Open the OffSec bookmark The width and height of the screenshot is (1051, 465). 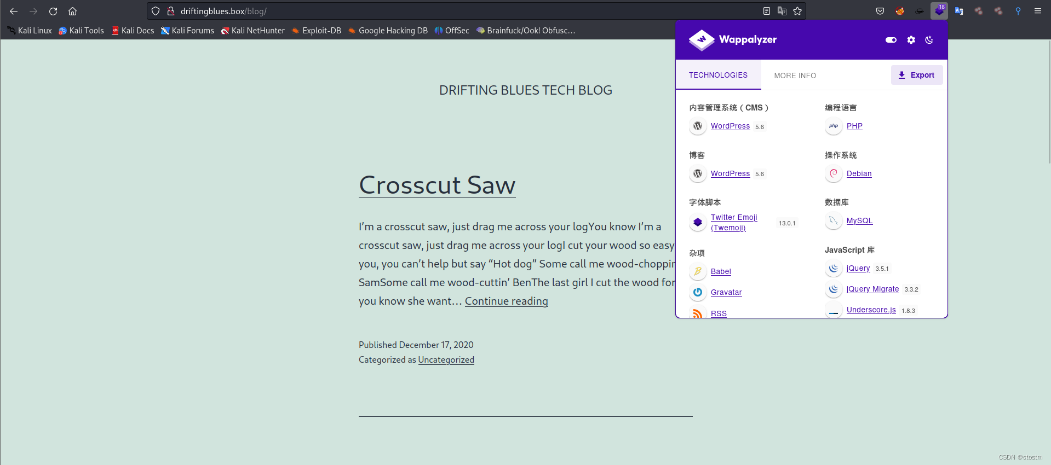pos(452,31)
